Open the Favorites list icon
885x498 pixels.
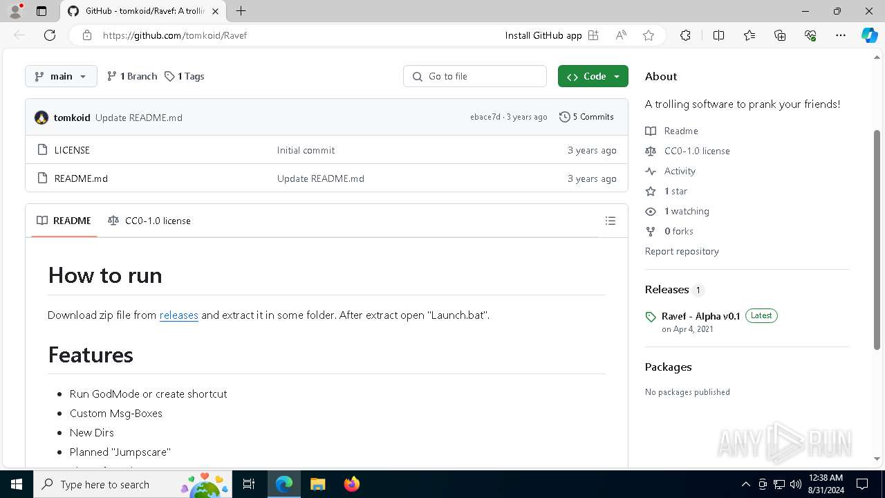[x=749, y=35]
